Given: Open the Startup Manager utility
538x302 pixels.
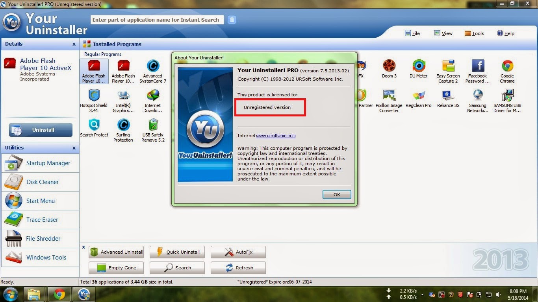Looking at the screenshot, I should pos(40,163).
